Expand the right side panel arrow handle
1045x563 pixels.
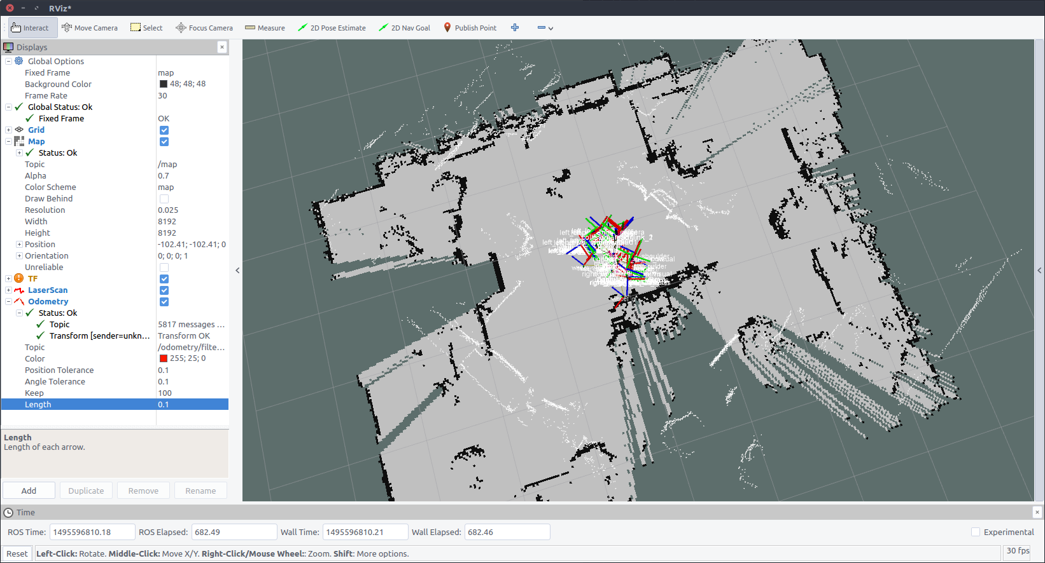[x=1039, y=270]
